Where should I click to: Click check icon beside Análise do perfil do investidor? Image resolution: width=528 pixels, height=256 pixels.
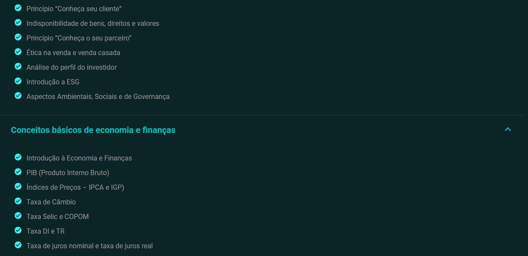click(x=18, y=66)
